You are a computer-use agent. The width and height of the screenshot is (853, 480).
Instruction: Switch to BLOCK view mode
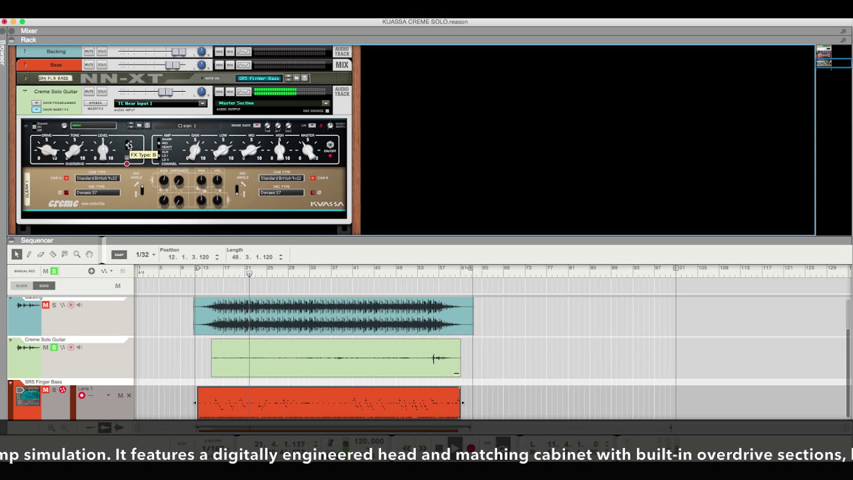pos(22,285)
